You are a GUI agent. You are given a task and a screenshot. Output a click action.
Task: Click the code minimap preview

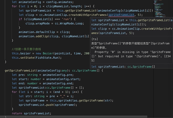[x=160, y=9]
